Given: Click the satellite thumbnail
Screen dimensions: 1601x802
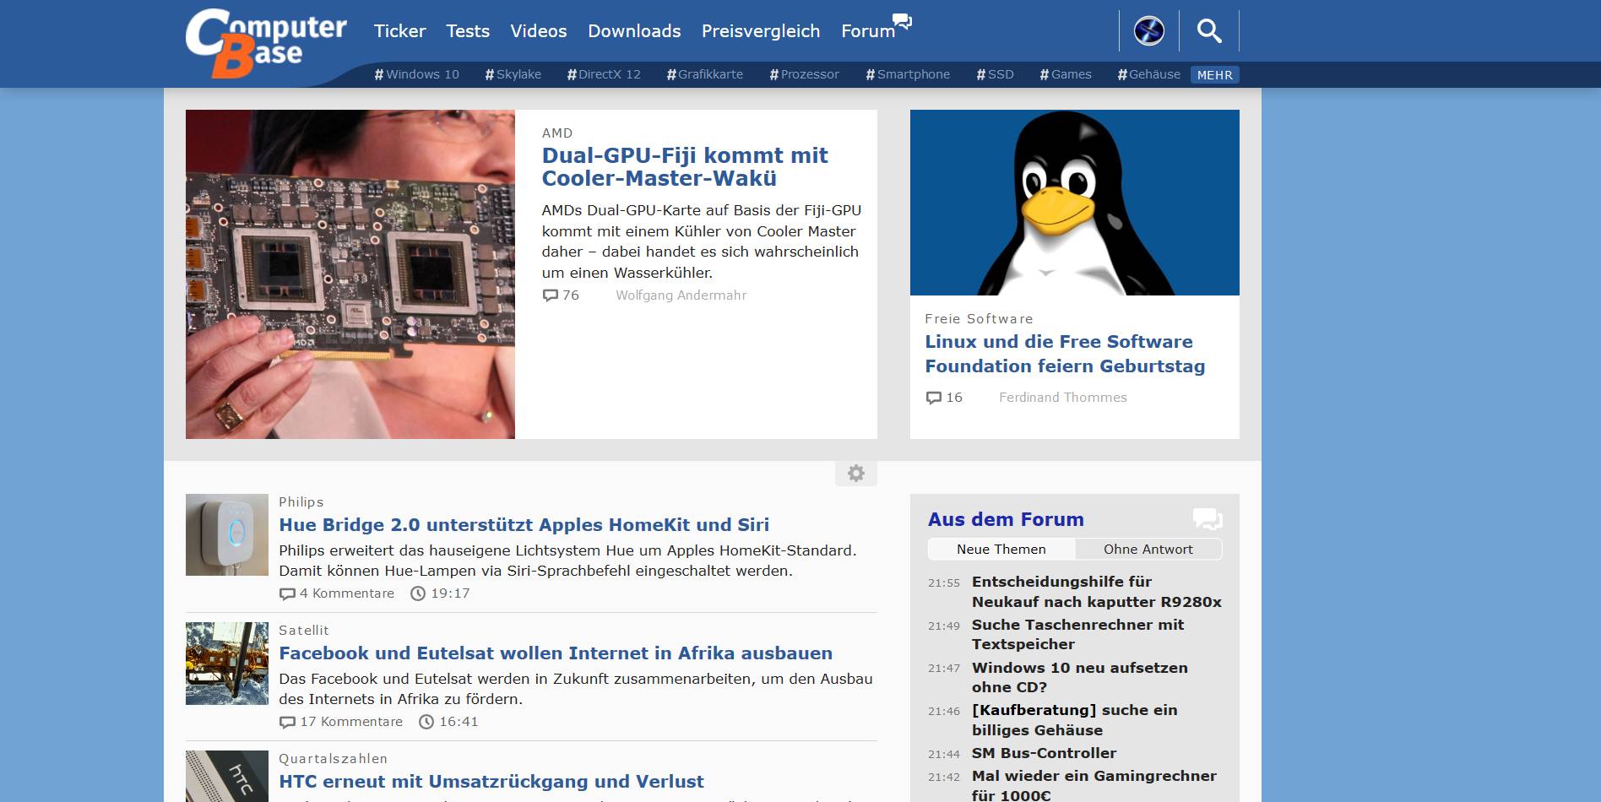Looking at the screenshot, I should tap(227, 664).
